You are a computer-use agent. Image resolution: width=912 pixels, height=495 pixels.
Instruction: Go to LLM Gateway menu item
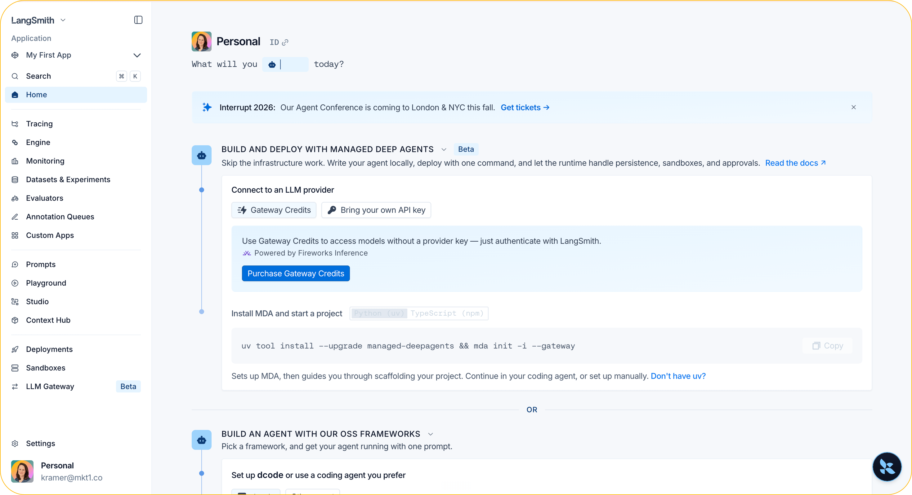[x=76, y=387]
